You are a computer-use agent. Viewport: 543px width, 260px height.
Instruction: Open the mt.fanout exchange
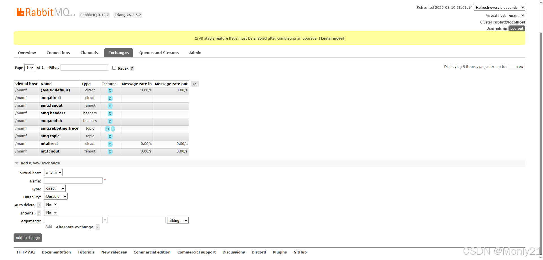[x=50, y=151]
